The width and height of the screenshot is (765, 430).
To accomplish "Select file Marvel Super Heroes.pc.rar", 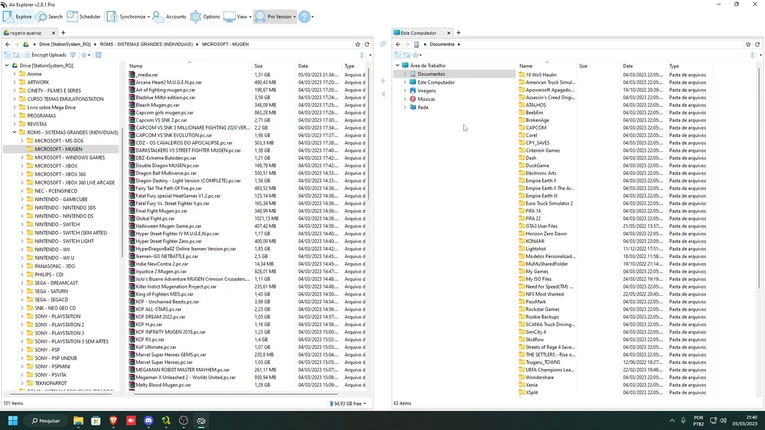I will [x=164, y=363].
